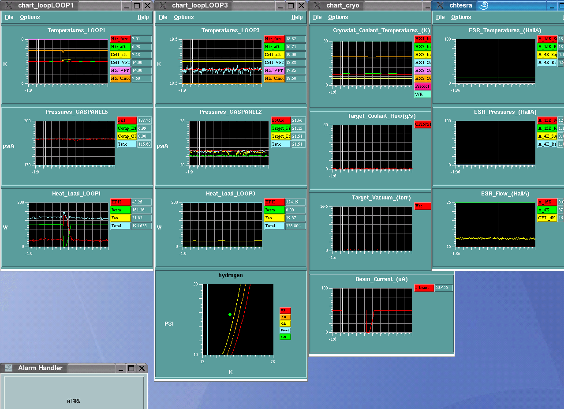Viewport: 564px width, 409px height.
Task: Click the X icon in chart_cryo title bar
Action: pos(317,5)
